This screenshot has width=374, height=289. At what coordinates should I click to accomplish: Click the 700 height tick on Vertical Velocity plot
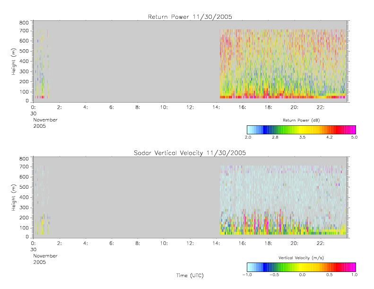click(24, 166)
